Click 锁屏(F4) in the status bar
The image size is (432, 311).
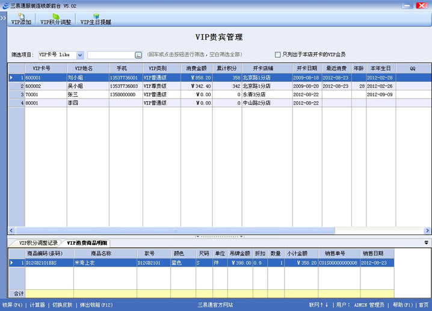pos(13,305)
